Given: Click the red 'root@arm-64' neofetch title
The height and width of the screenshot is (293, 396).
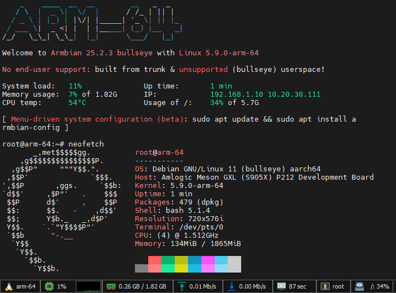Looking at the screenshot, I should coord(159,153).
